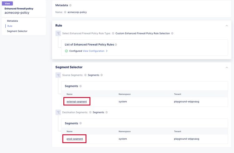This screenshot has height=153, width=234.
Task: Click info icon before Source Segments value
Action: point(85,75)
